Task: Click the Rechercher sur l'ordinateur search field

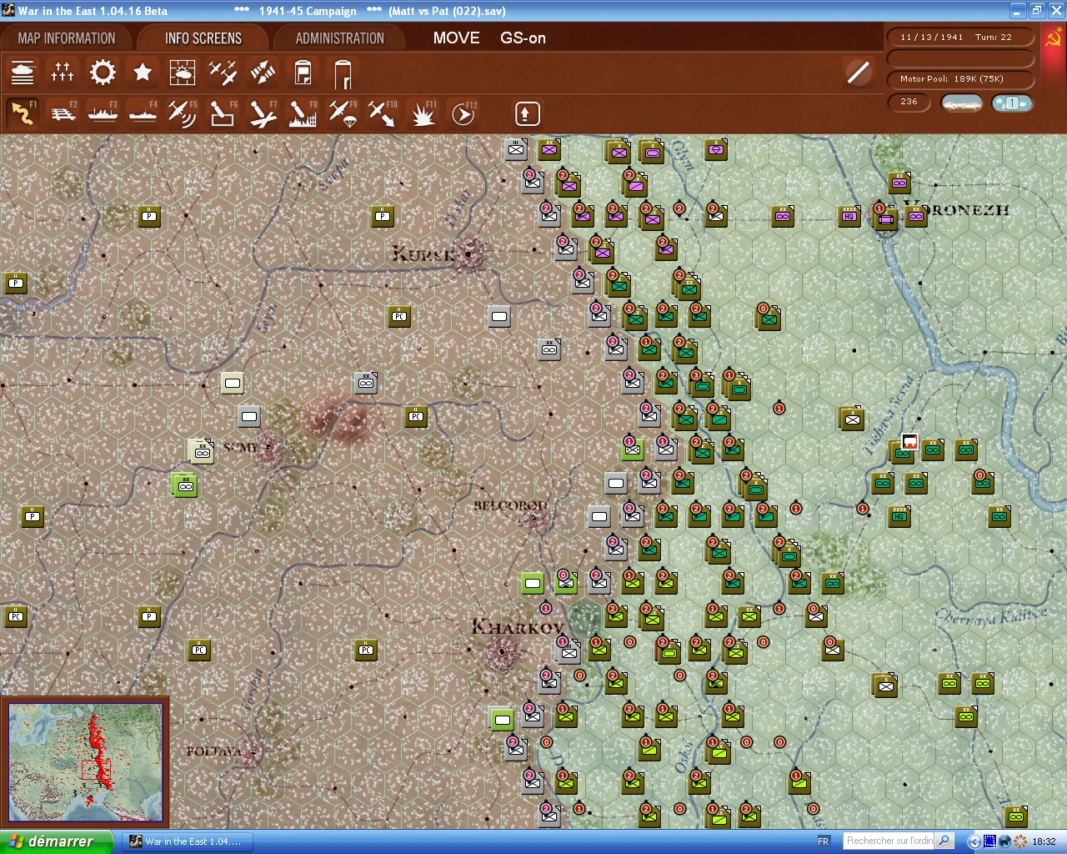Action: [x=889, y=841]
